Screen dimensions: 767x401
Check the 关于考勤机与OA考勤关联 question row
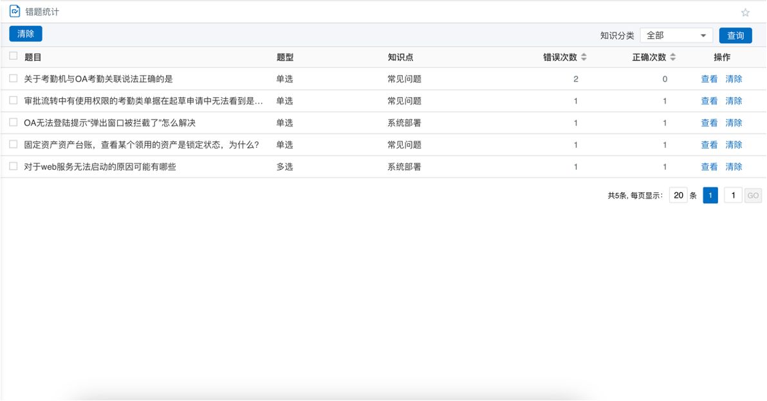tap(14, 78)
